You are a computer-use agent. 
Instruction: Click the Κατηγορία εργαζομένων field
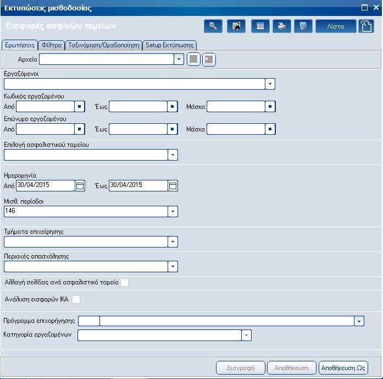159,335
